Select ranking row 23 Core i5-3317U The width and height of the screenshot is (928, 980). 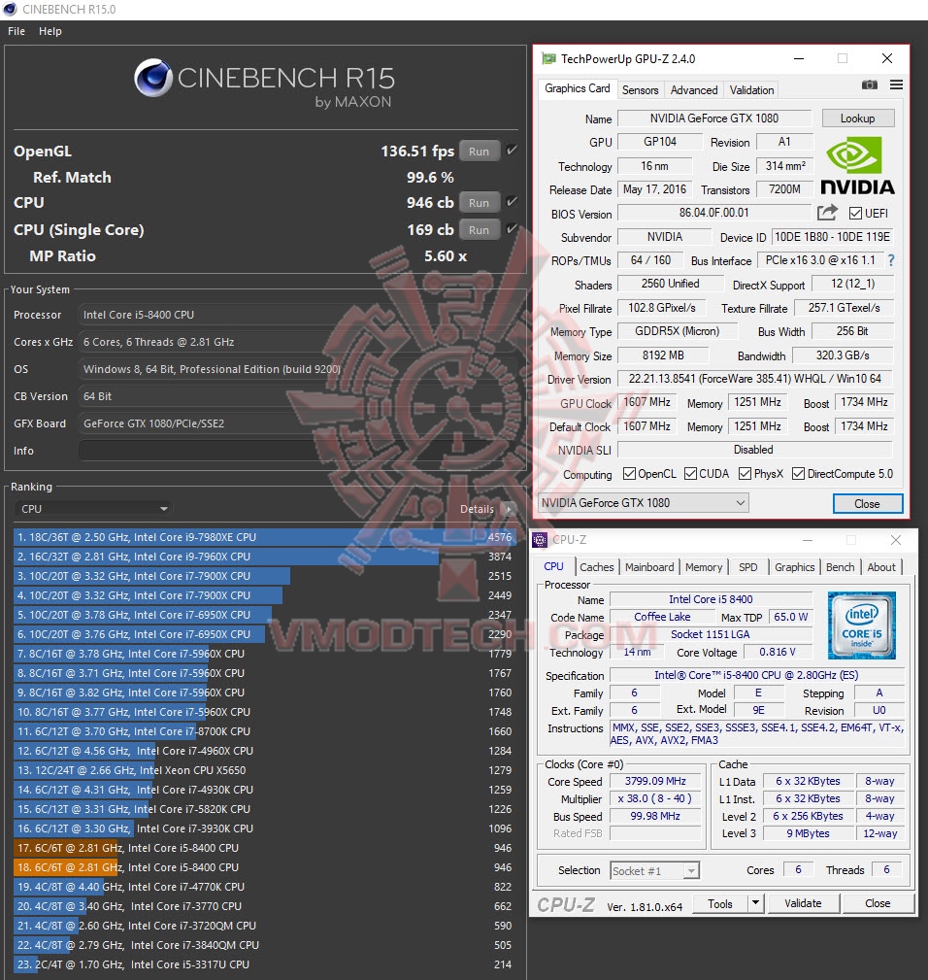pos(265,964)
